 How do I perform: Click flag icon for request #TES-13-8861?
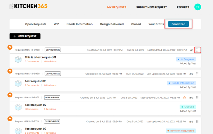tap(10, 95)
